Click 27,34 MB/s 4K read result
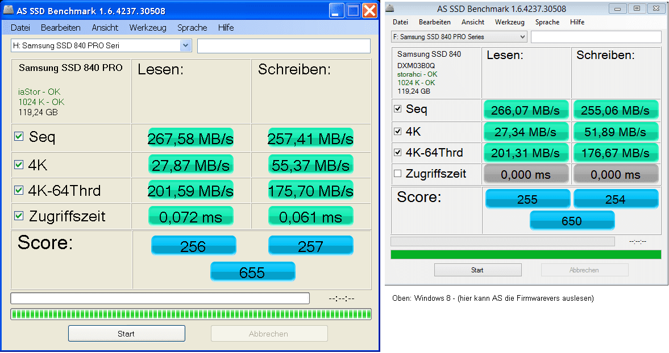 [x=526, y=132]
